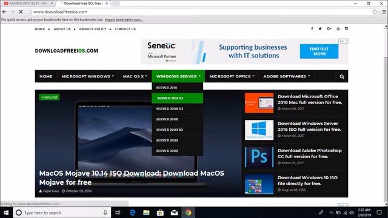Open the Google Plus social icon
The height and width of the screenshot is (218, 388).
coord(329,28)
